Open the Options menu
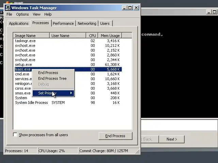218x163 pixels. (22, 14)
